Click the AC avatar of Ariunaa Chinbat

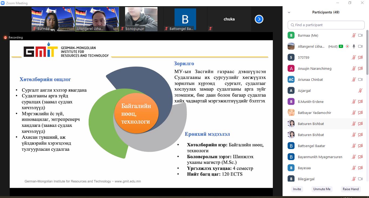coord(291,79)
